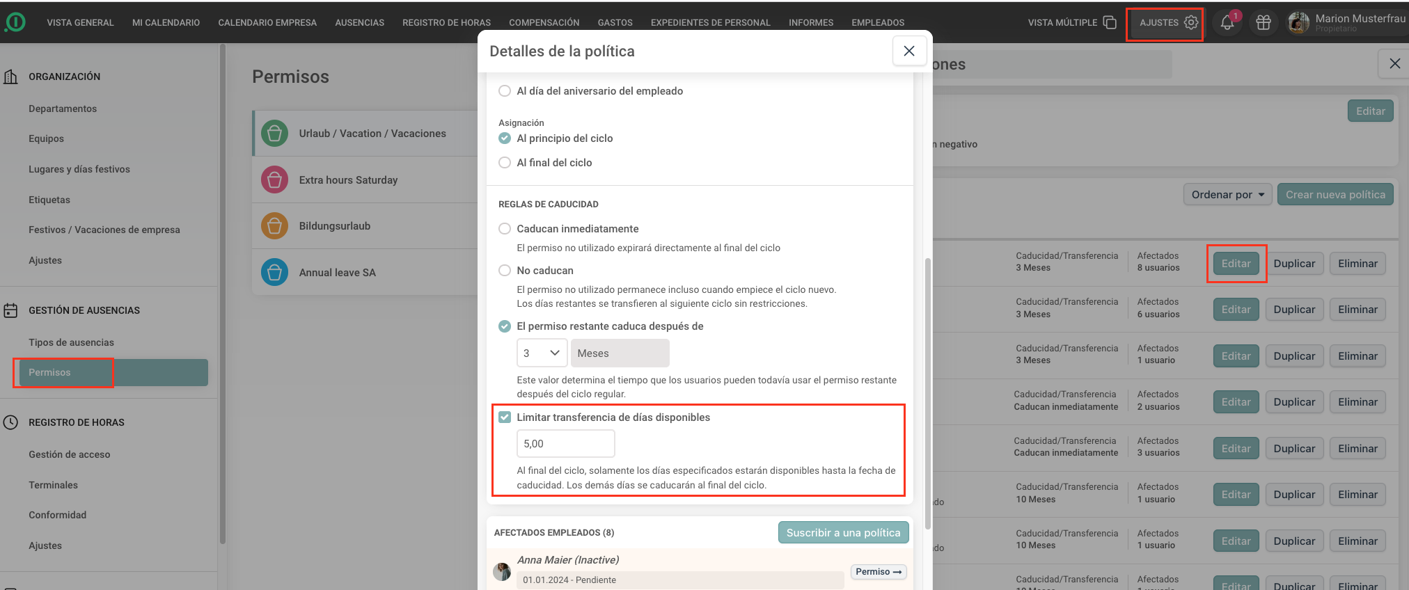The height and width of the screenshot is (590, 1409).
Task: Expand the Ordenar por dropdown
Action: coord(1227,195)
